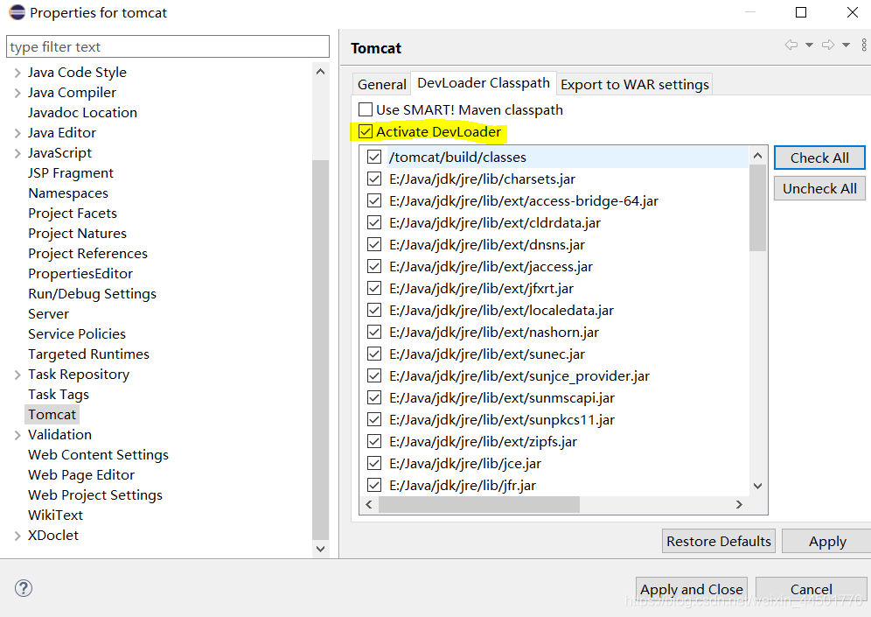The height and width of the screenshot is (617, 871).
Task: Open the back history dropdown arrow
Action: click(809, 45)
